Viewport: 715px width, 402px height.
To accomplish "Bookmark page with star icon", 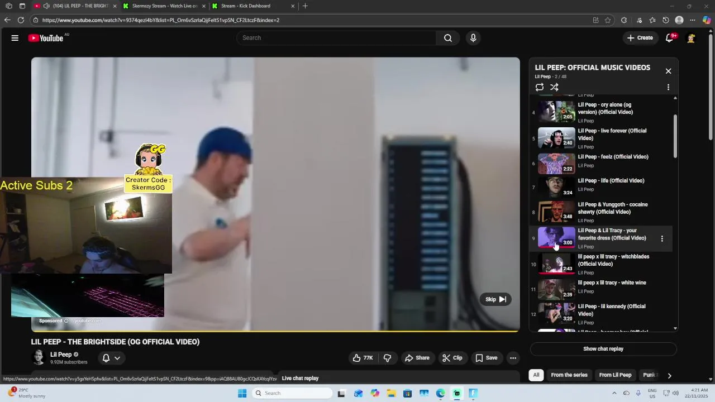I will click(x=608, y=20).
